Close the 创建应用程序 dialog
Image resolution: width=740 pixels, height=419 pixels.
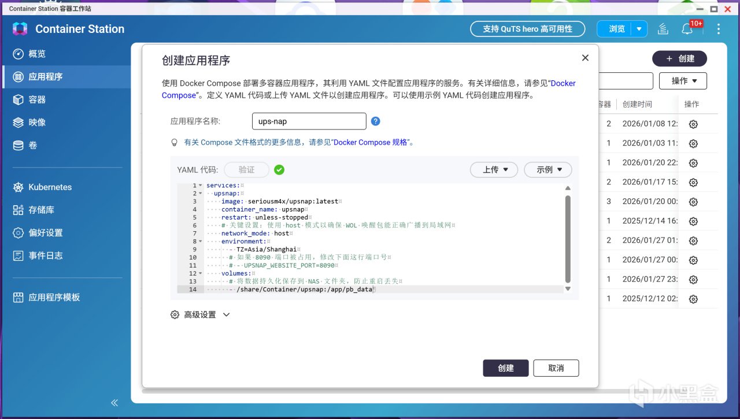(585, 58)
